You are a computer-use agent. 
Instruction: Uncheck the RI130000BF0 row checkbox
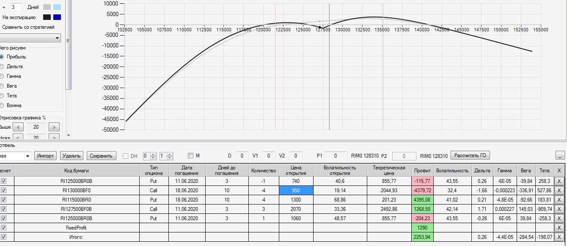coord(4,191)
